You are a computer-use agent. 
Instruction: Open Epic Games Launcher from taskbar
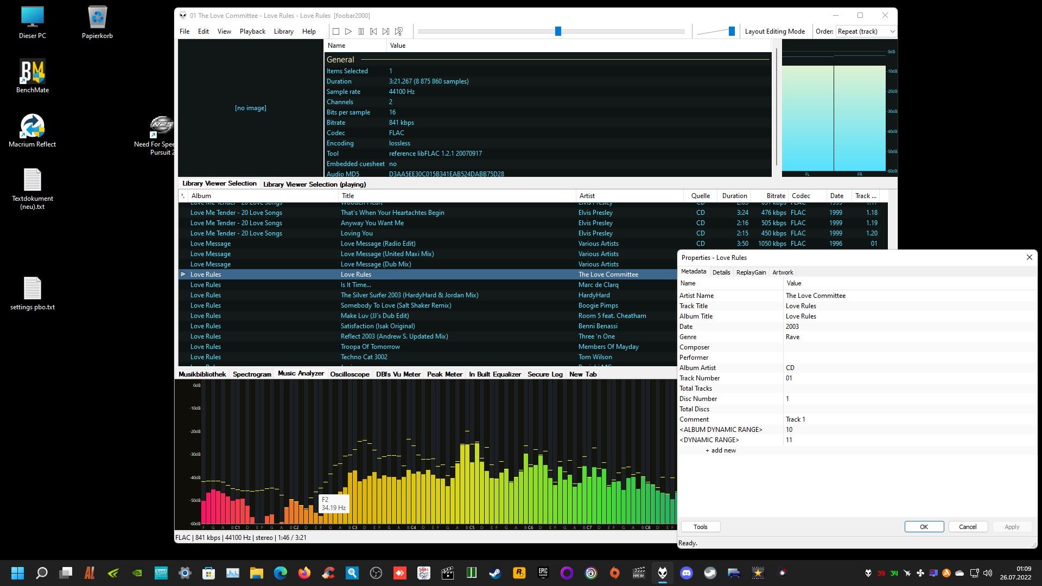click(x=543, y=573)
